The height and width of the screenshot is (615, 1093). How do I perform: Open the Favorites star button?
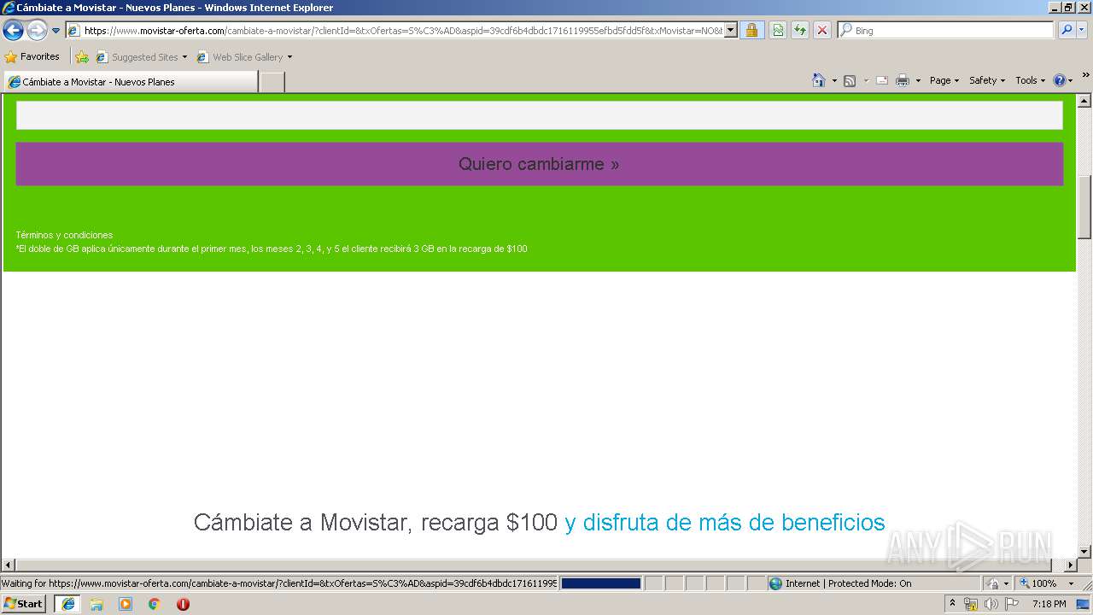click(x=32, y=57)
